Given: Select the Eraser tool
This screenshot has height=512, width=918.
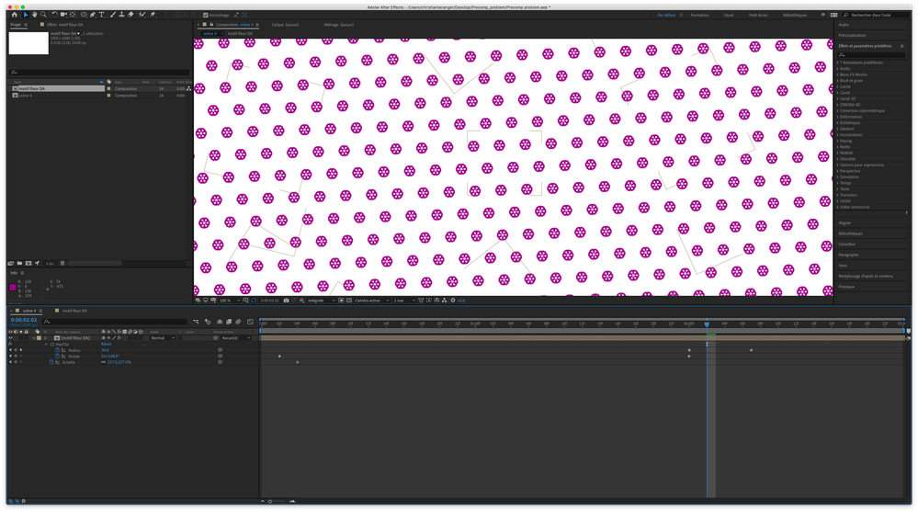Looking at the screenshot, I should coord(130,15).
